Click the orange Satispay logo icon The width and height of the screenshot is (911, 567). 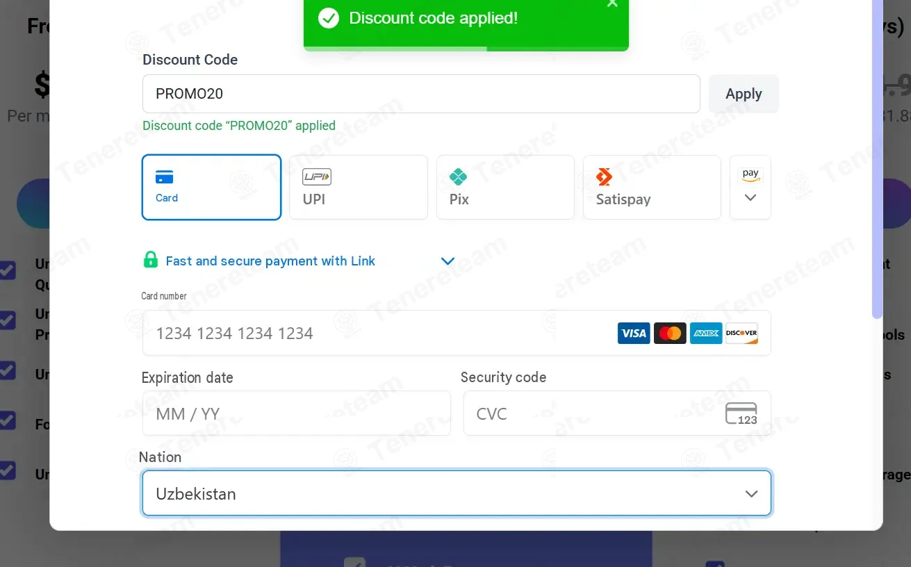click(604, 177)
